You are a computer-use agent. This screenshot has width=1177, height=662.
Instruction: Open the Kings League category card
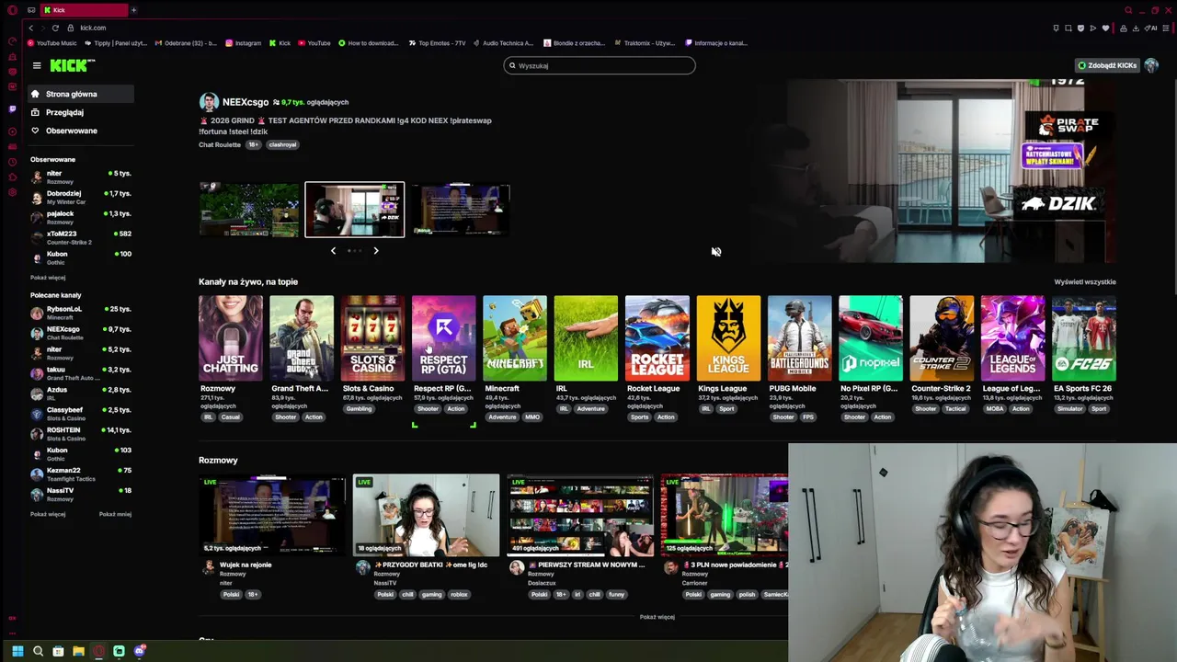click(728, 337)
